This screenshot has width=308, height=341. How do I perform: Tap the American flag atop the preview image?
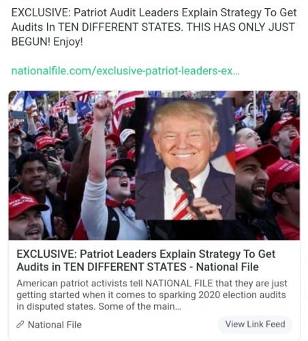(128, 106)
